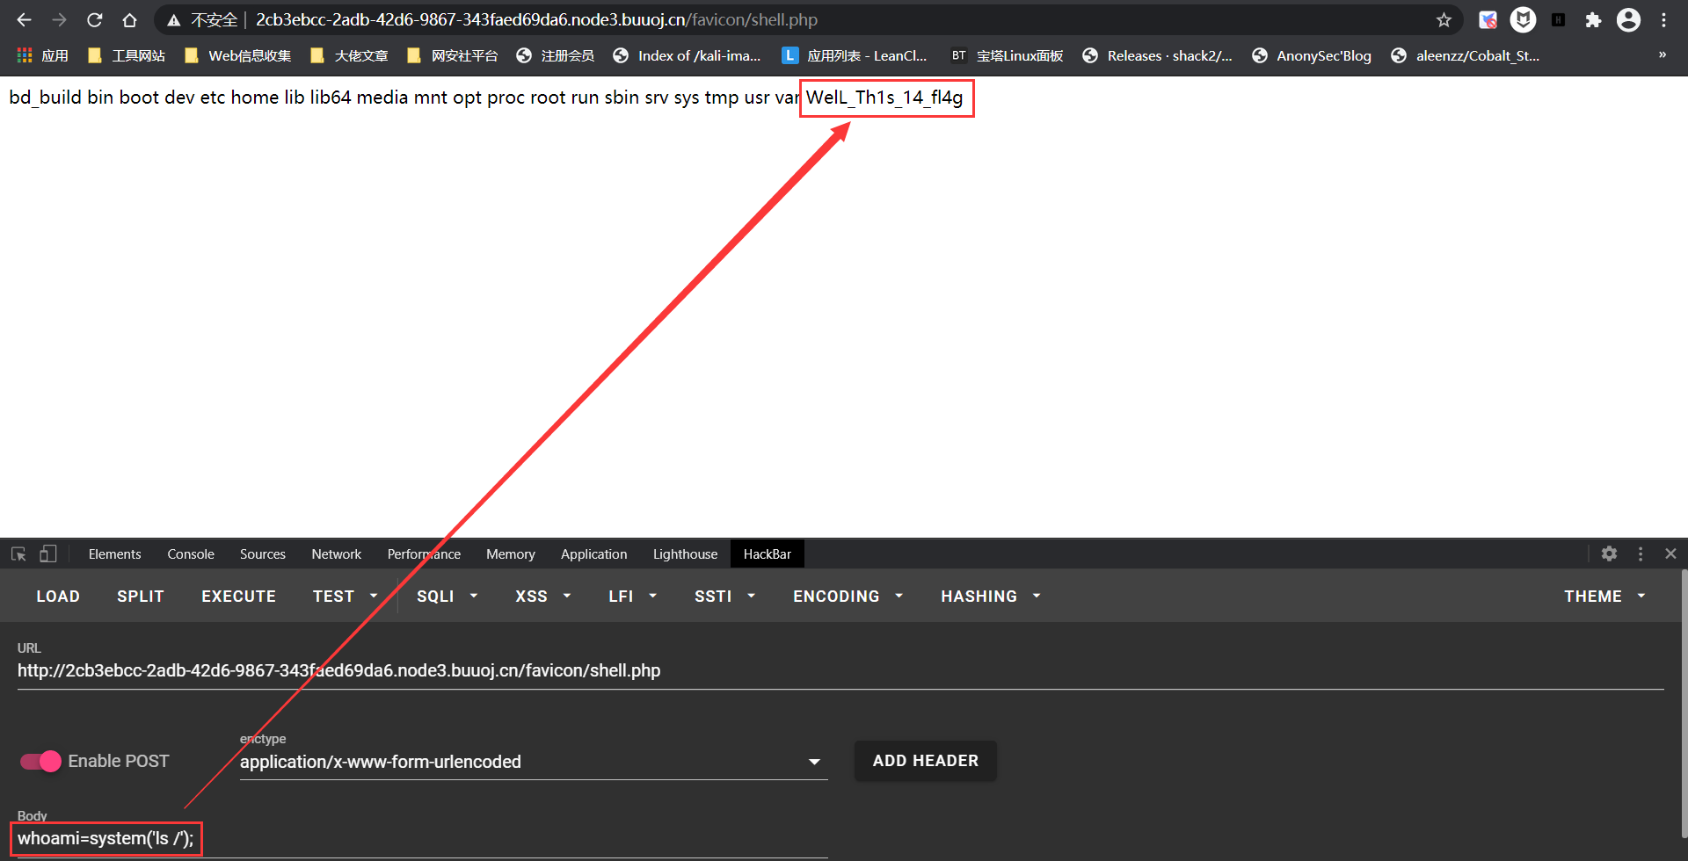Expand the LFI dropdown menu
Image resolution: width=1688 pixels, height=861 pixels.
632,596
